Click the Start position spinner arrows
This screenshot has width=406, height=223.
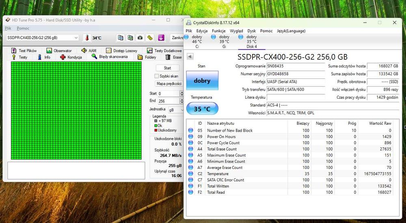(x=181, y=93)
